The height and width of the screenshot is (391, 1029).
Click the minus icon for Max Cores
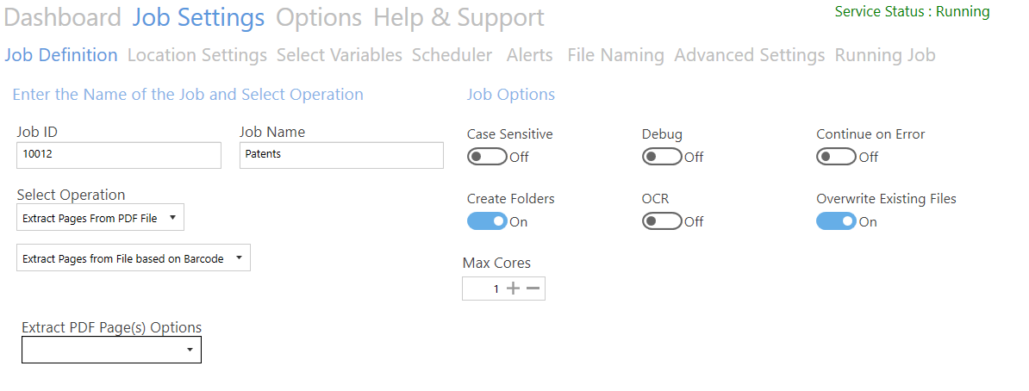[x=533, y=289]
